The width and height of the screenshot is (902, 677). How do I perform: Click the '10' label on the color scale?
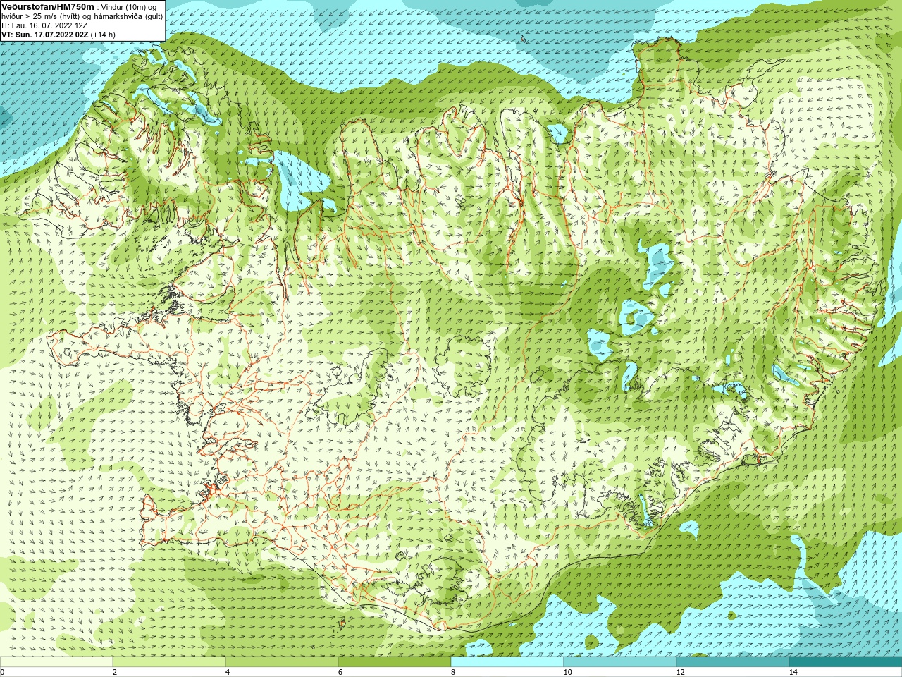[567, 672]
